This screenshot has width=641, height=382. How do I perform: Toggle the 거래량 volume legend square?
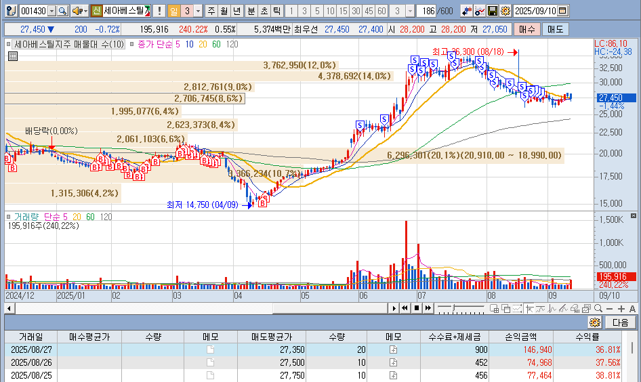(9, 217)
